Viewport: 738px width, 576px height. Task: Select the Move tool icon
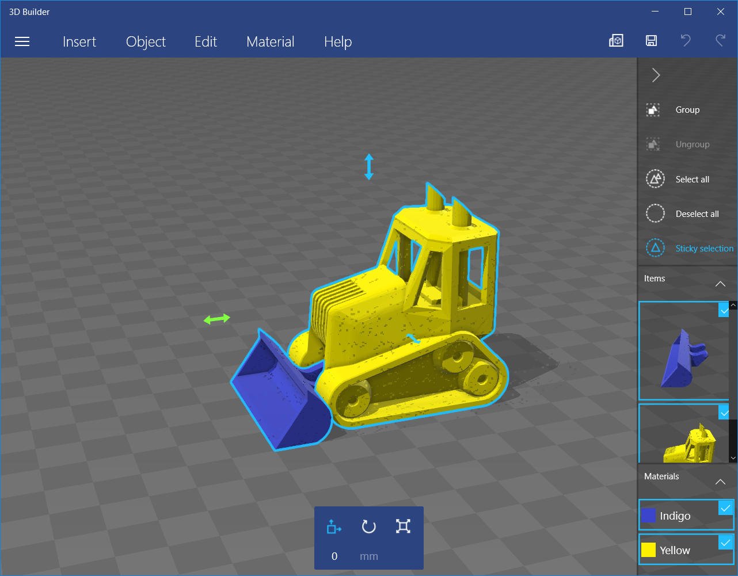point(334,527)
